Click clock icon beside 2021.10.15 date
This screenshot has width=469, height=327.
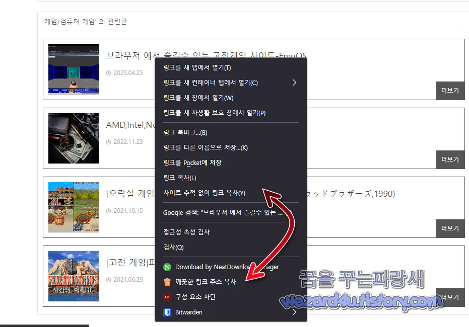point(109,211)
